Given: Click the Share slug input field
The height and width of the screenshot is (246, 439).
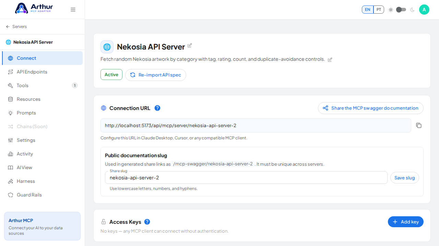Looking at the screenshot, I should pos(246,178).
